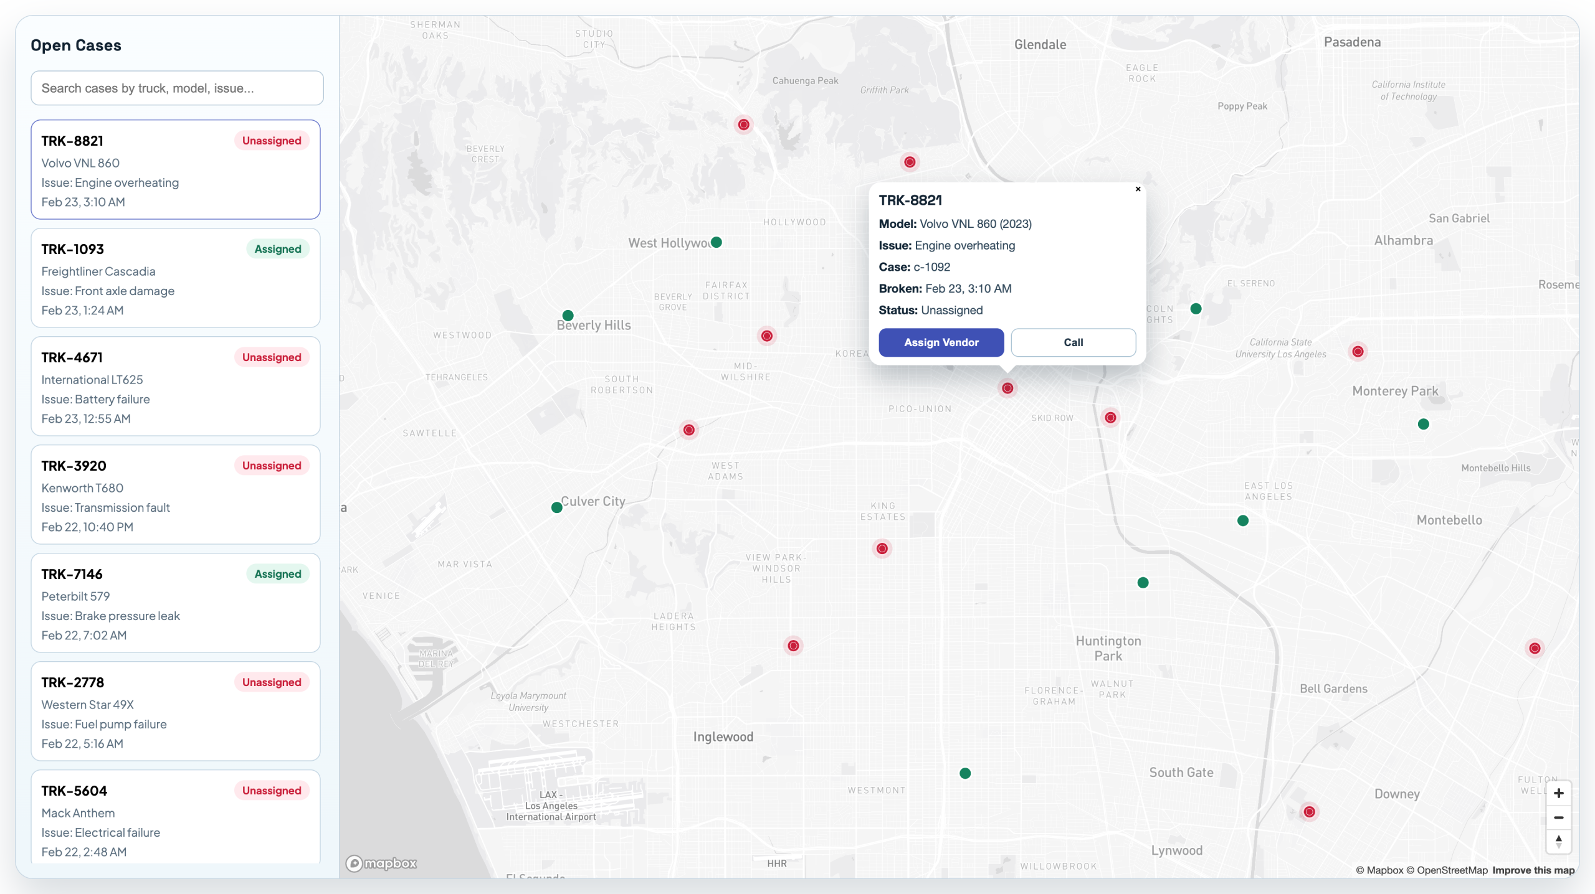Open the TRK-1093 Freightliner Cascadia case
Image resolution: width=1595 pixels, height=894 pixels.
176,278
